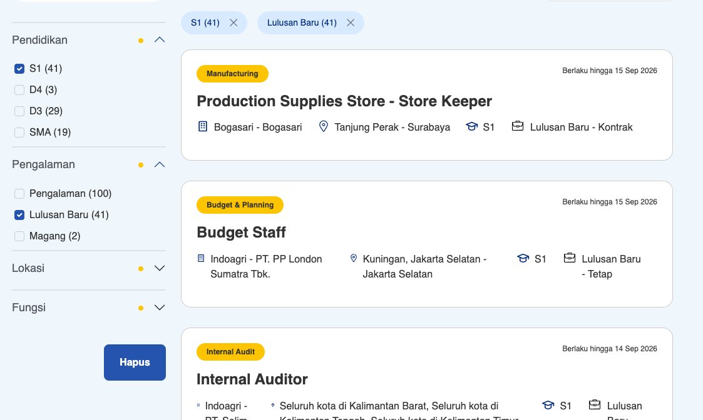The image size is (703, 420).
Task: Check the Magang (2) checkbox
Action: click(x=19, y=236)
